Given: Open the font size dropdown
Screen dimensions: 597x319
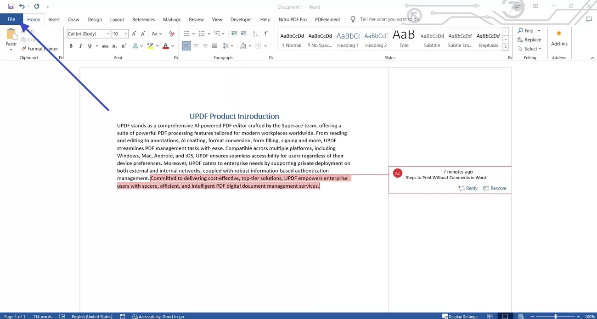Looking at the screenshot, I should [126, 34].
